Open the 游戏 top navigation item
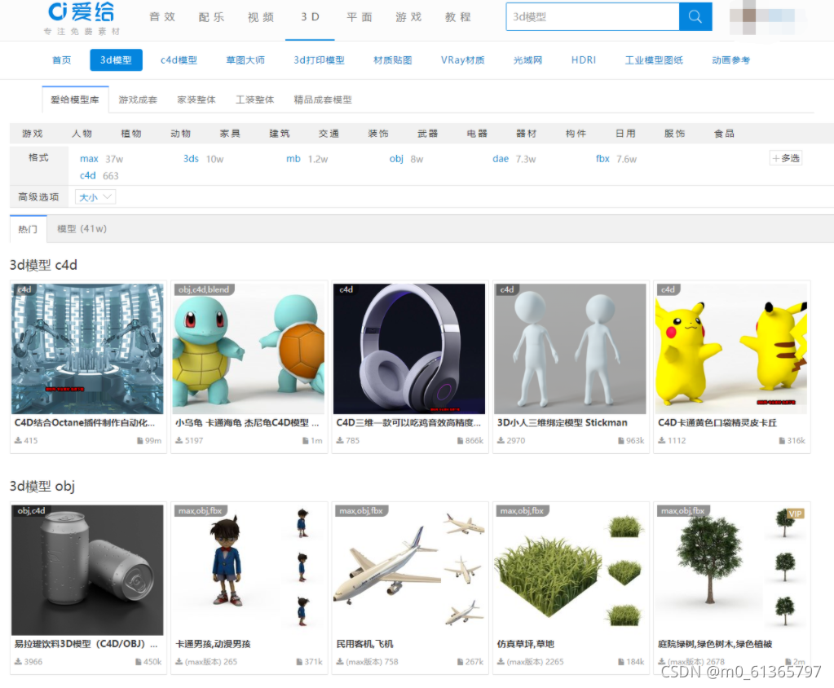The image size is (834, 688). click(408, 17)
